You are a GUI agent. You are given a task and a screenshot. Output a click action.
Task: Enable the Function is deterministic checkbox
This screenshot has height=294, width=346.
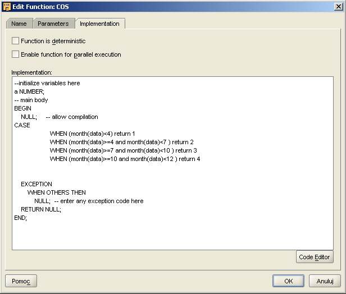click(16, 41)
